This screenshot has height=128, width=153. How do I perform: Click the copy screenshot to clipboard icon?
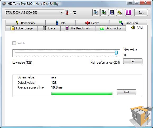point(104,12)
